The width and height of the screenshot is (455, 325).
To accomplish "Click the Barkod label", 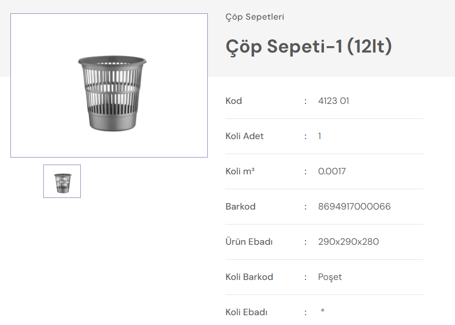I will point(240,207).
